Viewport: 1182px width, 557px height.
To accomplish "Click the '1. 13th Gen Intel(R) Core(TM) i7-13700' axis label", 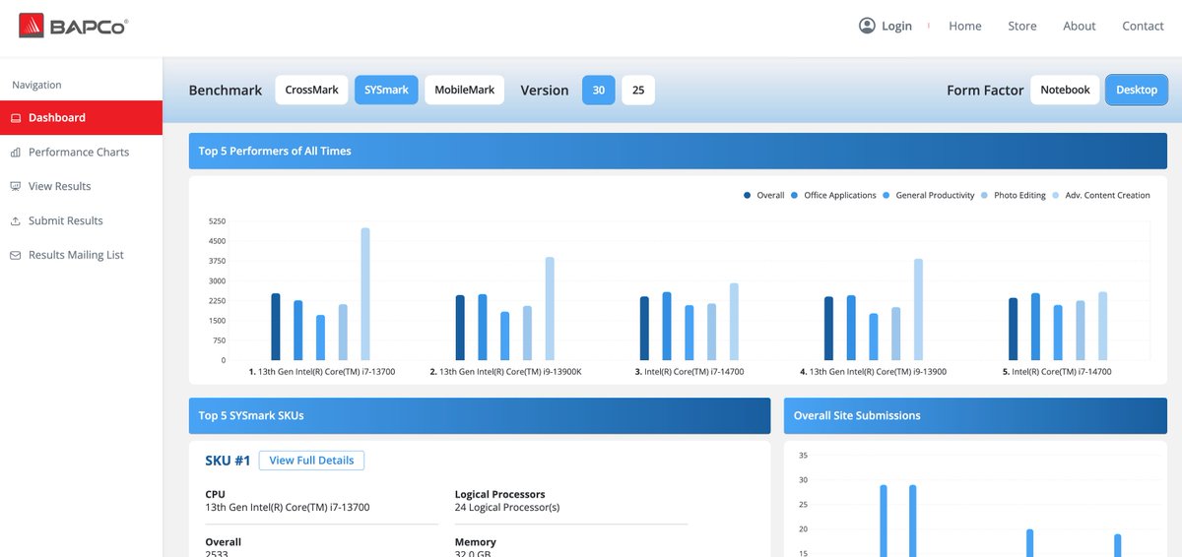I will click(321, 372).
